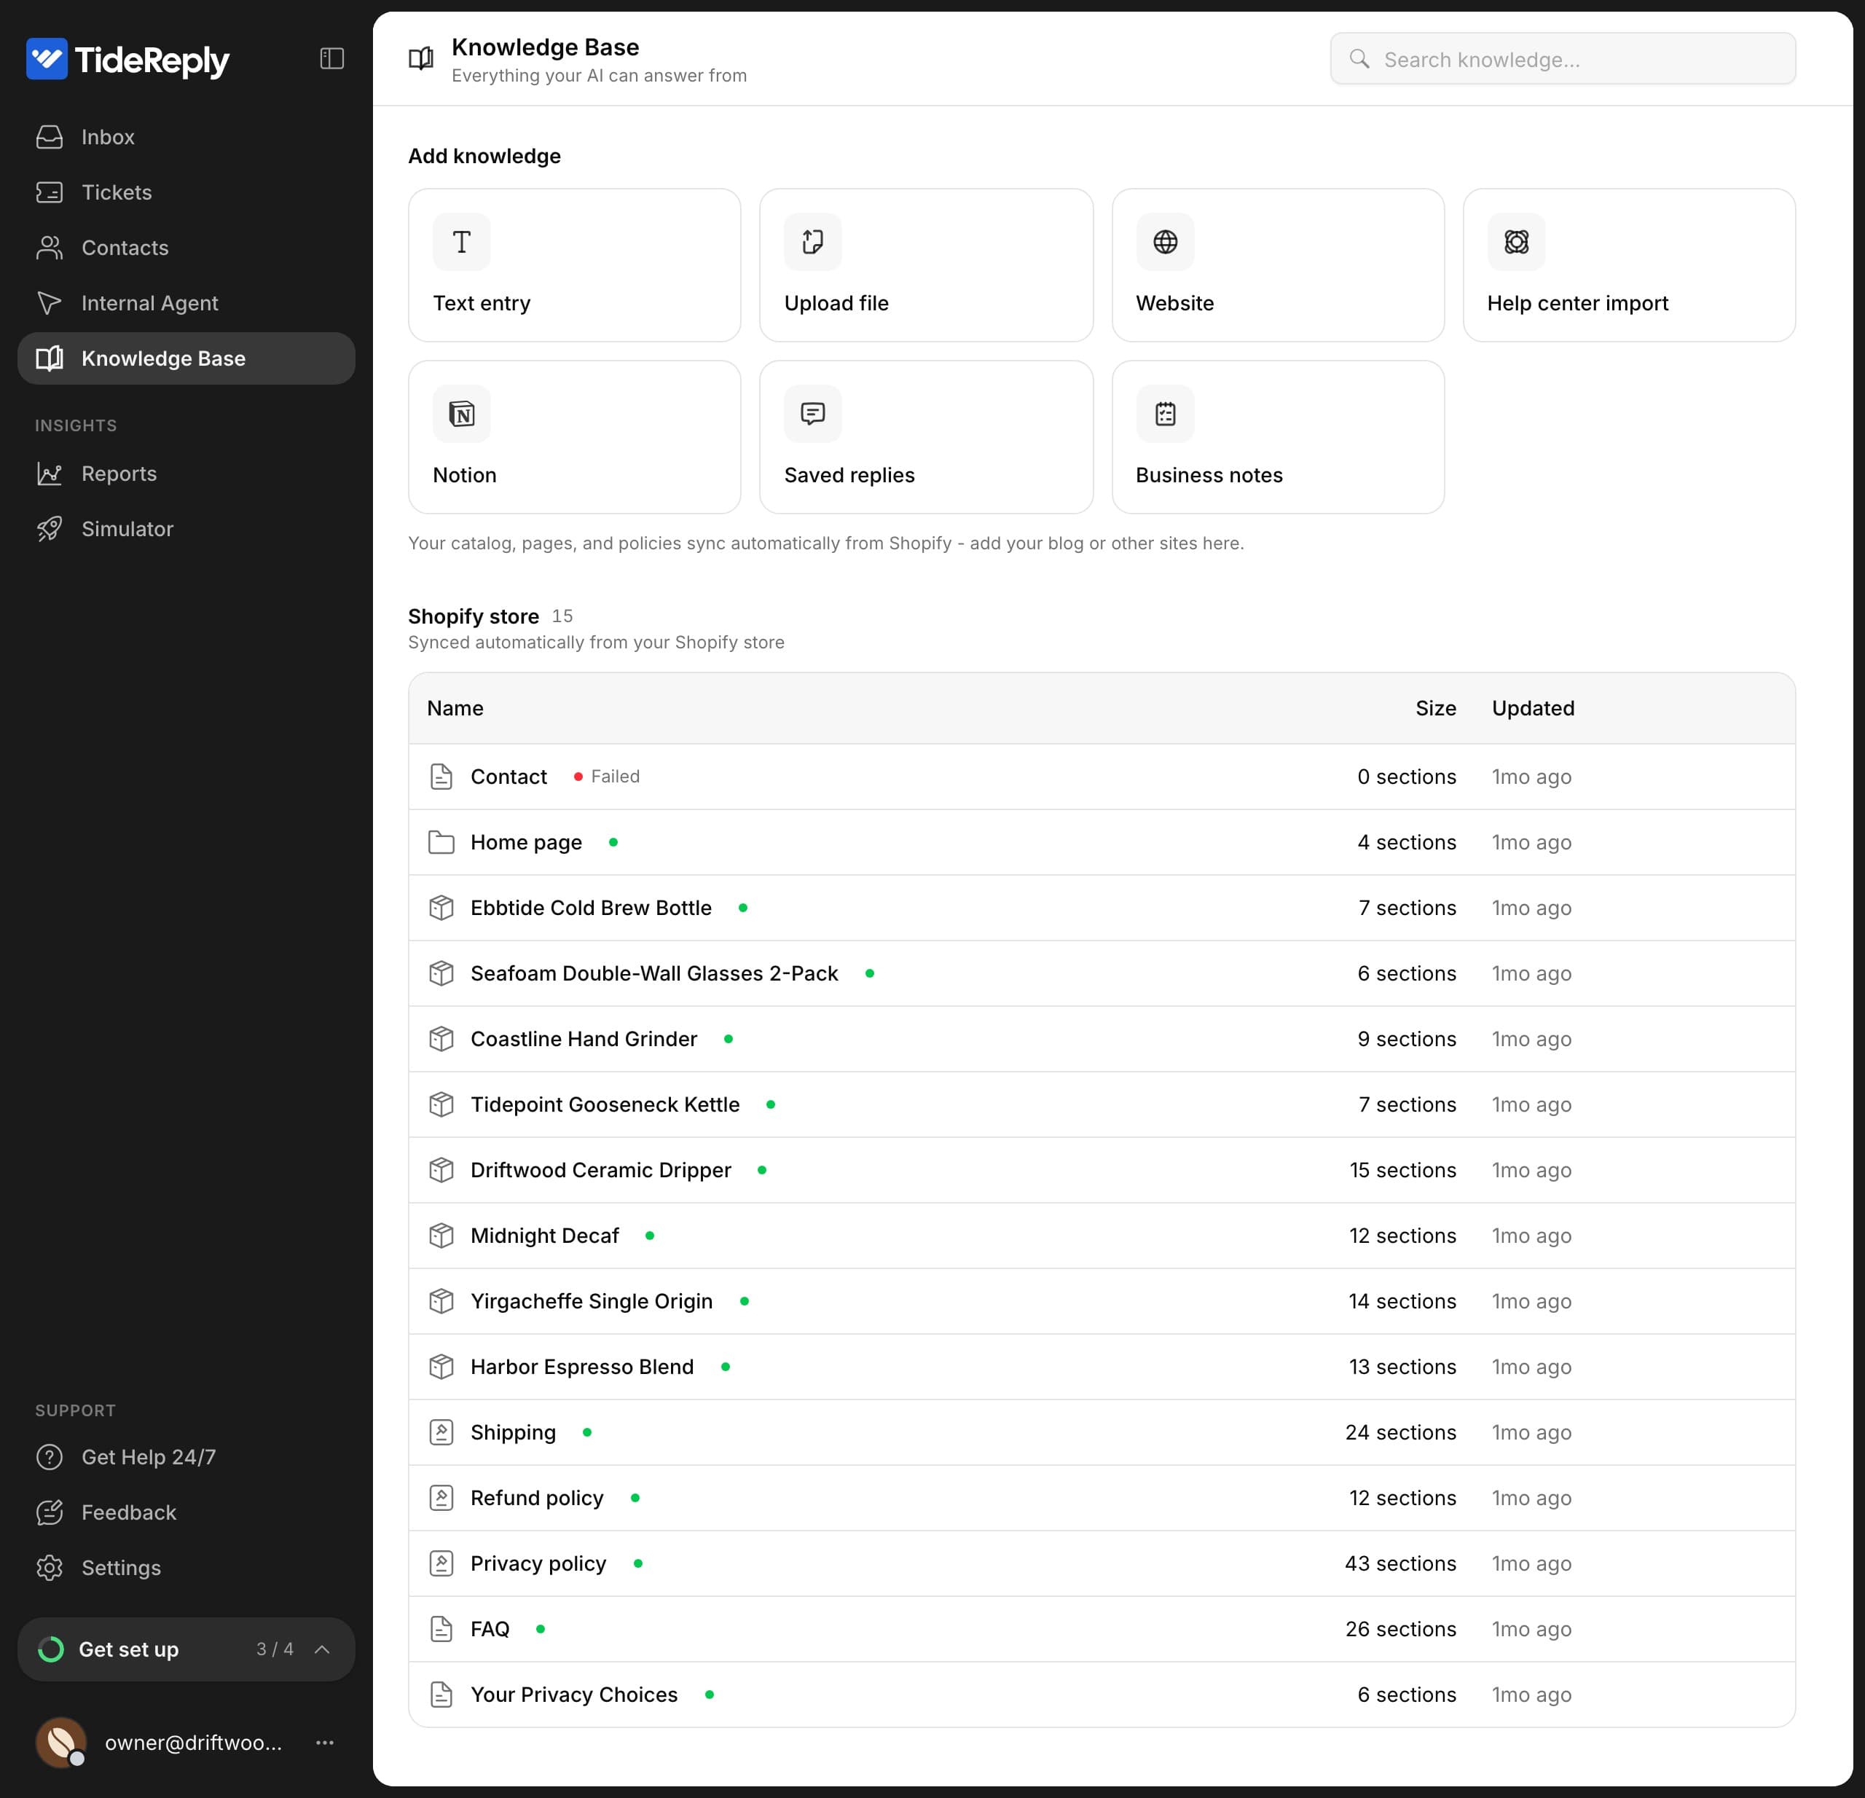Open Get Help 24/7
The image size is (1865, 1798).
pyautogui.click(x=186, y=1456)
